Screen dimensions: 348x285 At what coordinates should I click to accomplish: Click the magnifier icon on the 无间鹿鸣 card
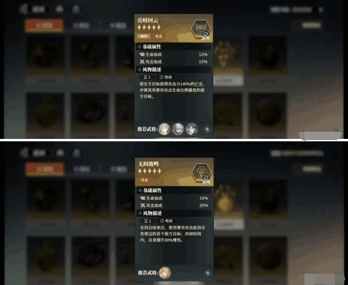coord(208,273)
